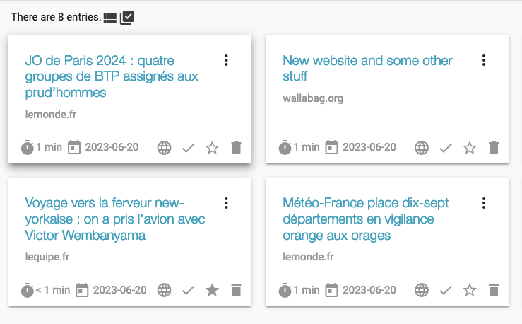Switch to list view layout icon
Screen dimensions: 522x324
click(109, 17)
